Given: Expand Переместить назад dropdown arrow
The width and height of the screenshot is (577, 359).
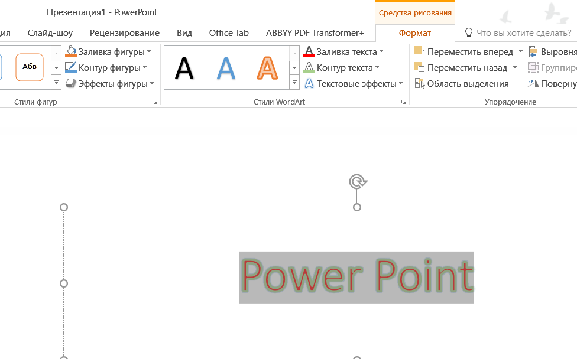Looking at the screenshot, I should coord(515,68).
